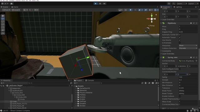Click the Spring value field
Image resolution: width=200 pixels, height=112 pixels.
pos(188,77)
